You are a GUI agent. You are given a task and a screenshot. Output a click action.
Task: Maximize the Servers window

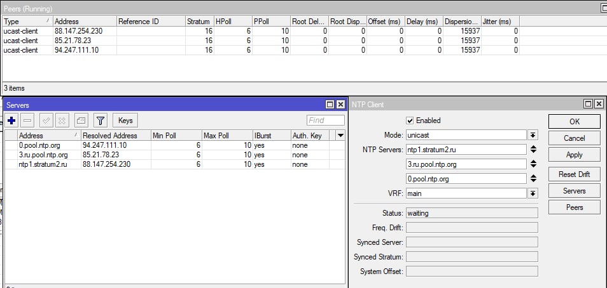click(x=330, y=105)
